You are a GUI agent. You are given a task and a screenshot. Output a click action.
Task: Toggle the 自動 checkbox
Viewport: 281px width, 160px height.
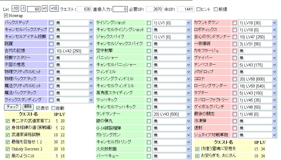point(53,108)
